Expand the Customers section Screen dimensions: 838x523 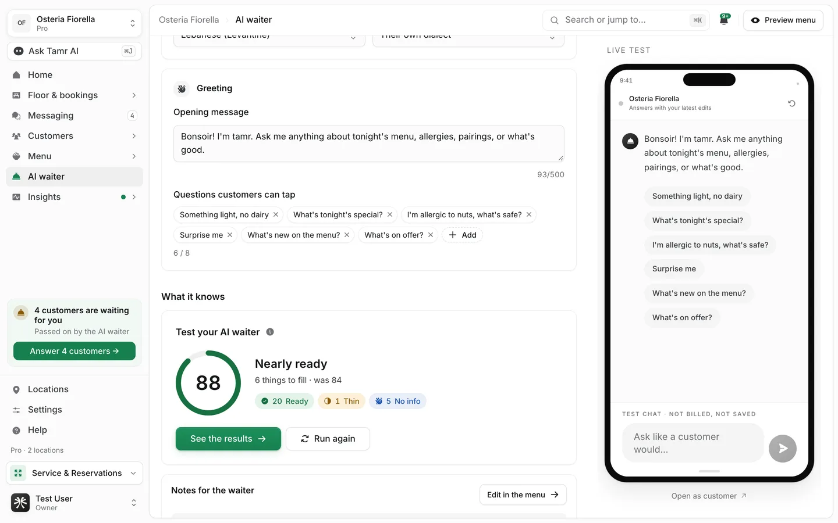(x=134, y=136)
